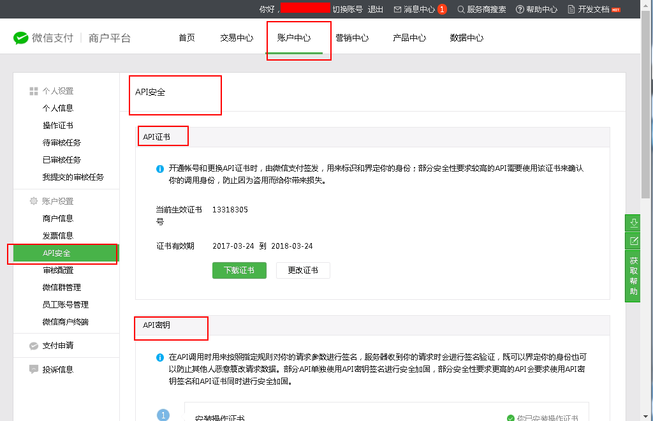Click the green 下载证书 button
The height and width of the screenshot is (421, 653).
click(239, 270)
